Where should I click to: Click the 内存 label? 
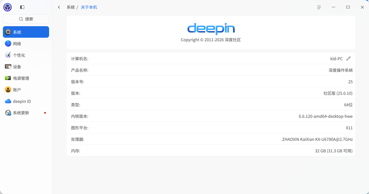click(x=76, y=151)
